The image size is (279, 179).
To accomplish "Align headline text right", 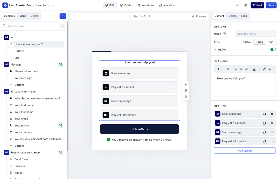I will pos(246,69).
